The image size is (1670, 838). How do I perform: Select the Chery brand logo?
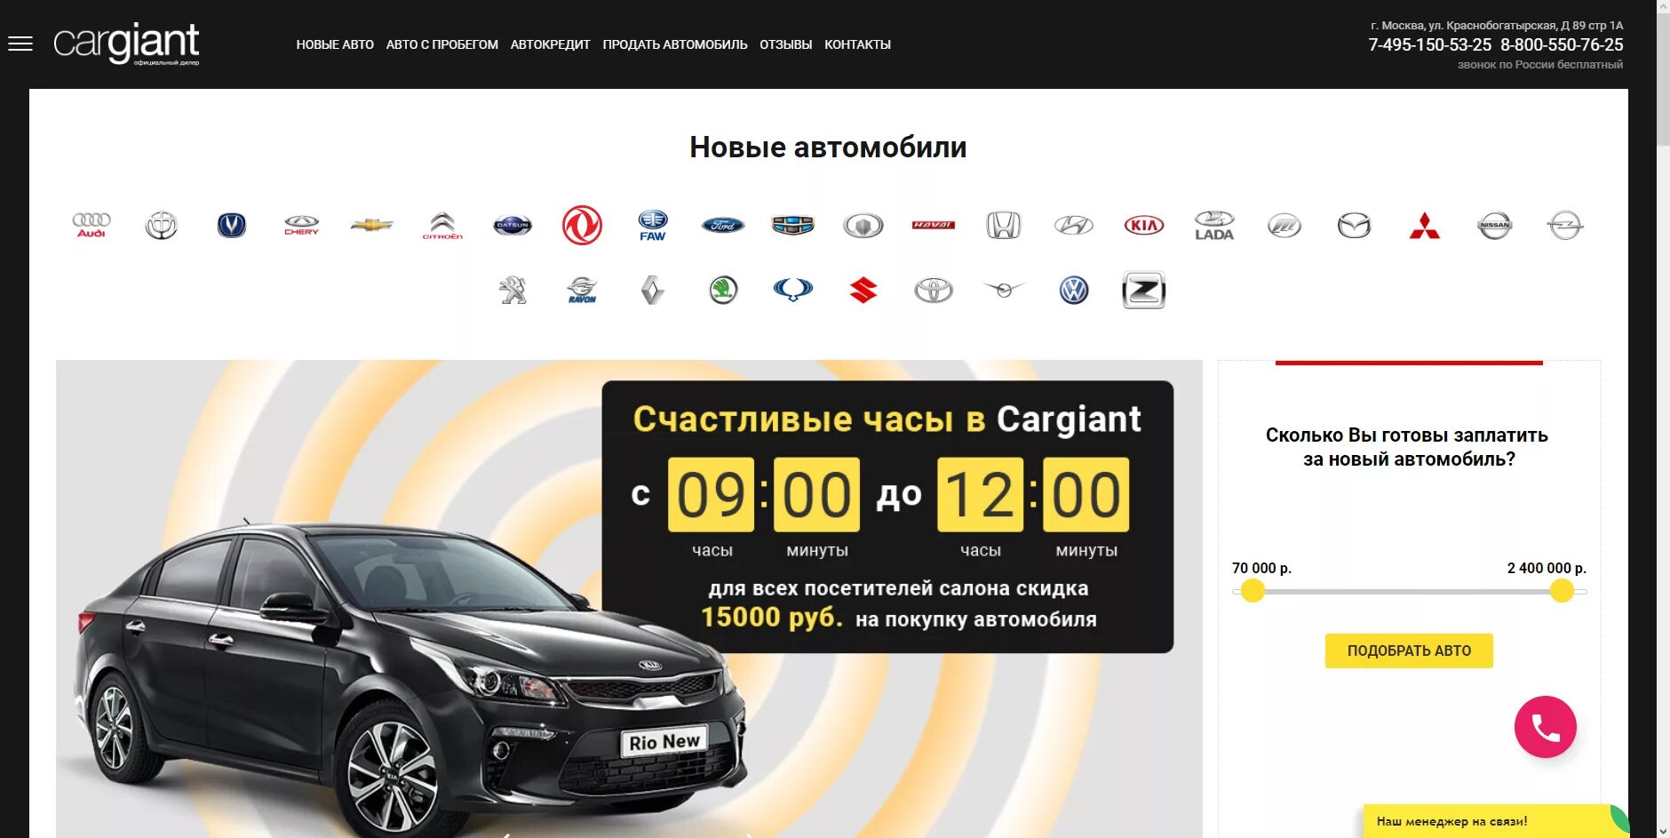click(x=302, y=226)
